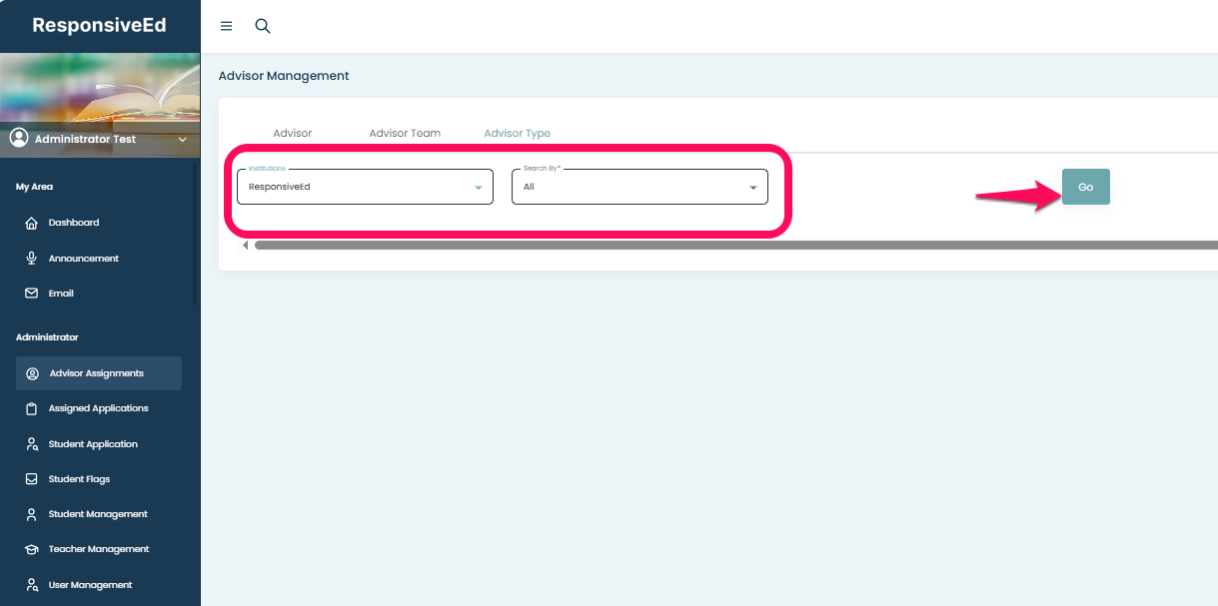The image size is (1218, 606).
Task: Expand the Administrator Test user menu
Action: click(x=183, y=140)
